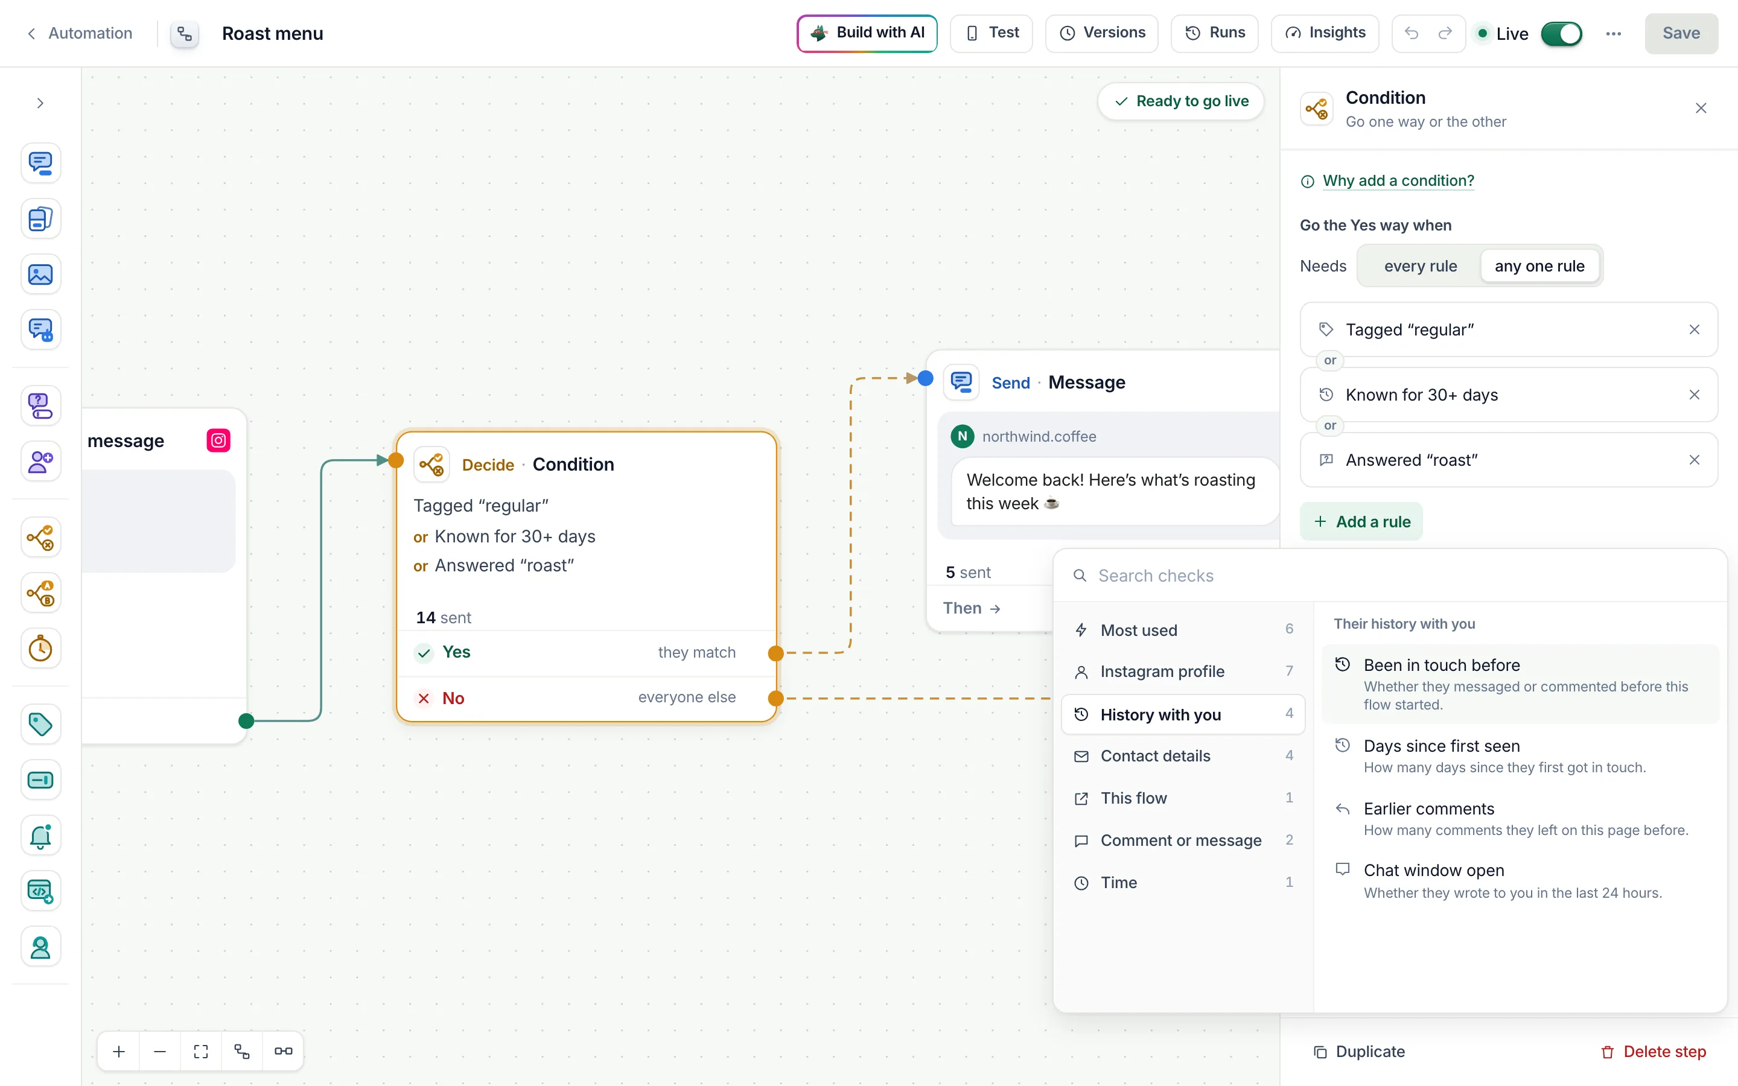Add a text message step from sidebar
Viewport: 1738px width, 1086px height.
point(40,163)
